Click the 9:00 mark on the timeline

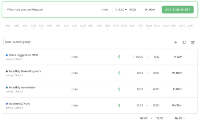point(74,26)
